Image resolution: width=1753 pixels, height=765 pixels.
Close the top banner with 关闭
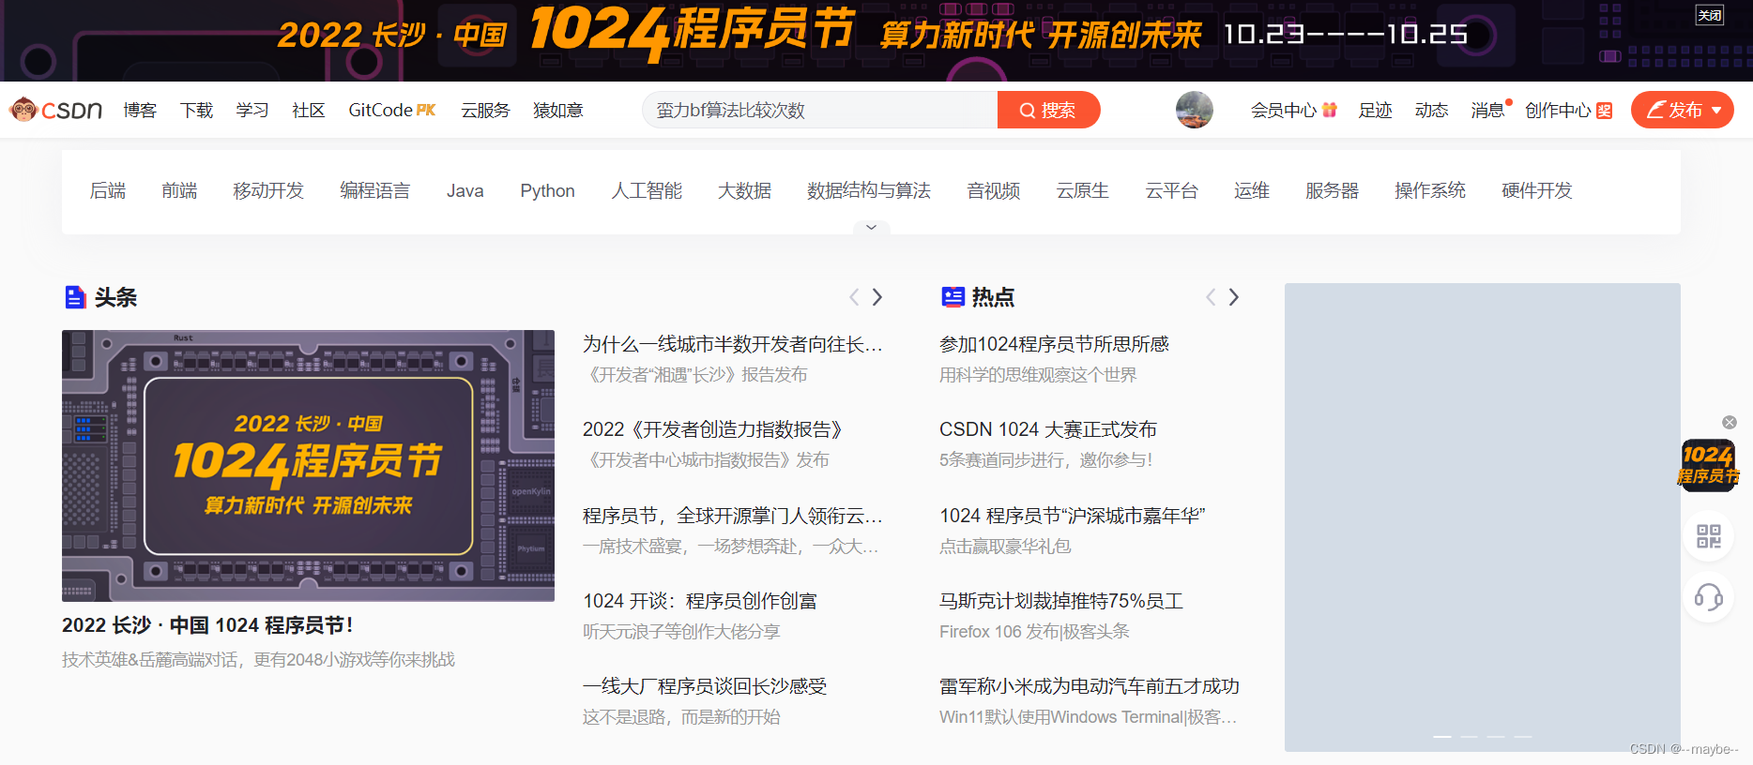coord(1710,15)
